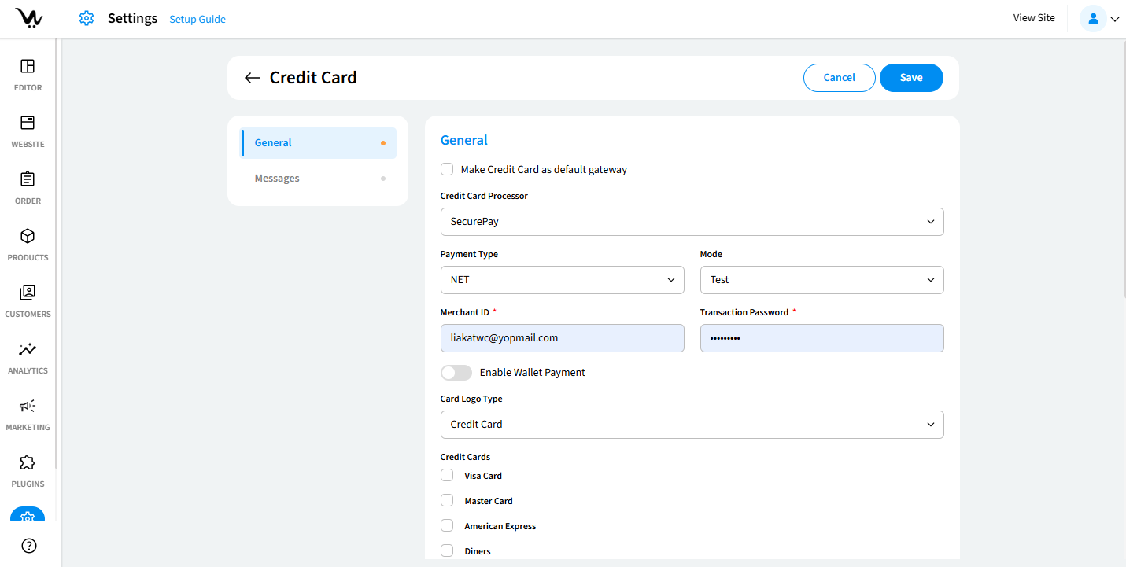Screen dimensions: 1126x567
Task: Open Plugins puzzle icon
Action: 28,463
